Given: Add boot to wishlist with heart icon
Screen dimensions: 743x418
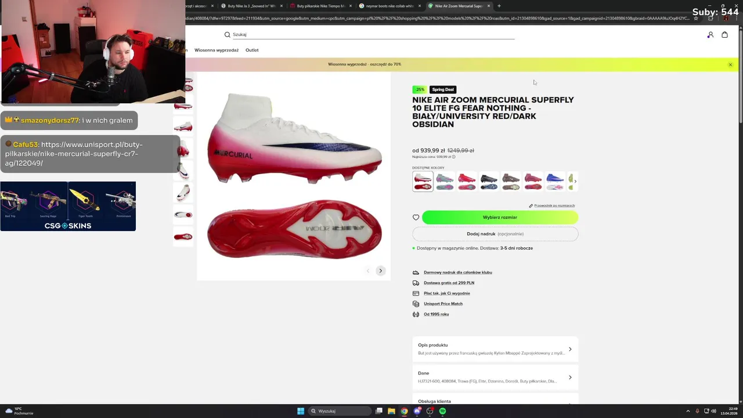Looking at the screenshot, I should tap(416, 217).
